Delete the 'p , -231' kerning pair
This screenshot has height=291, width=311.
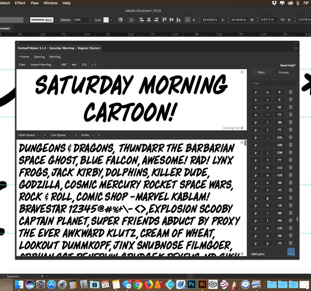(x=291, y=137)
